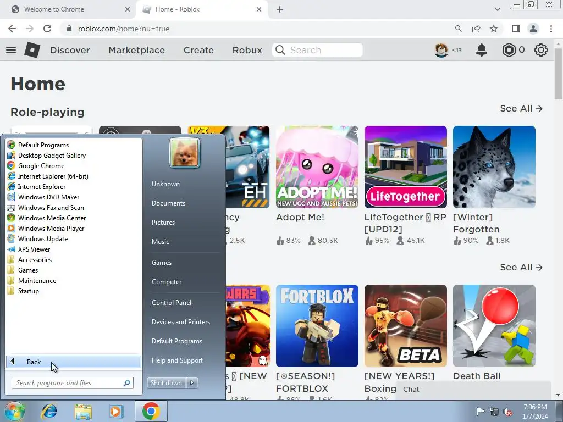
Task: Open the Robux nav link
Action: click(x=247, y=50)
